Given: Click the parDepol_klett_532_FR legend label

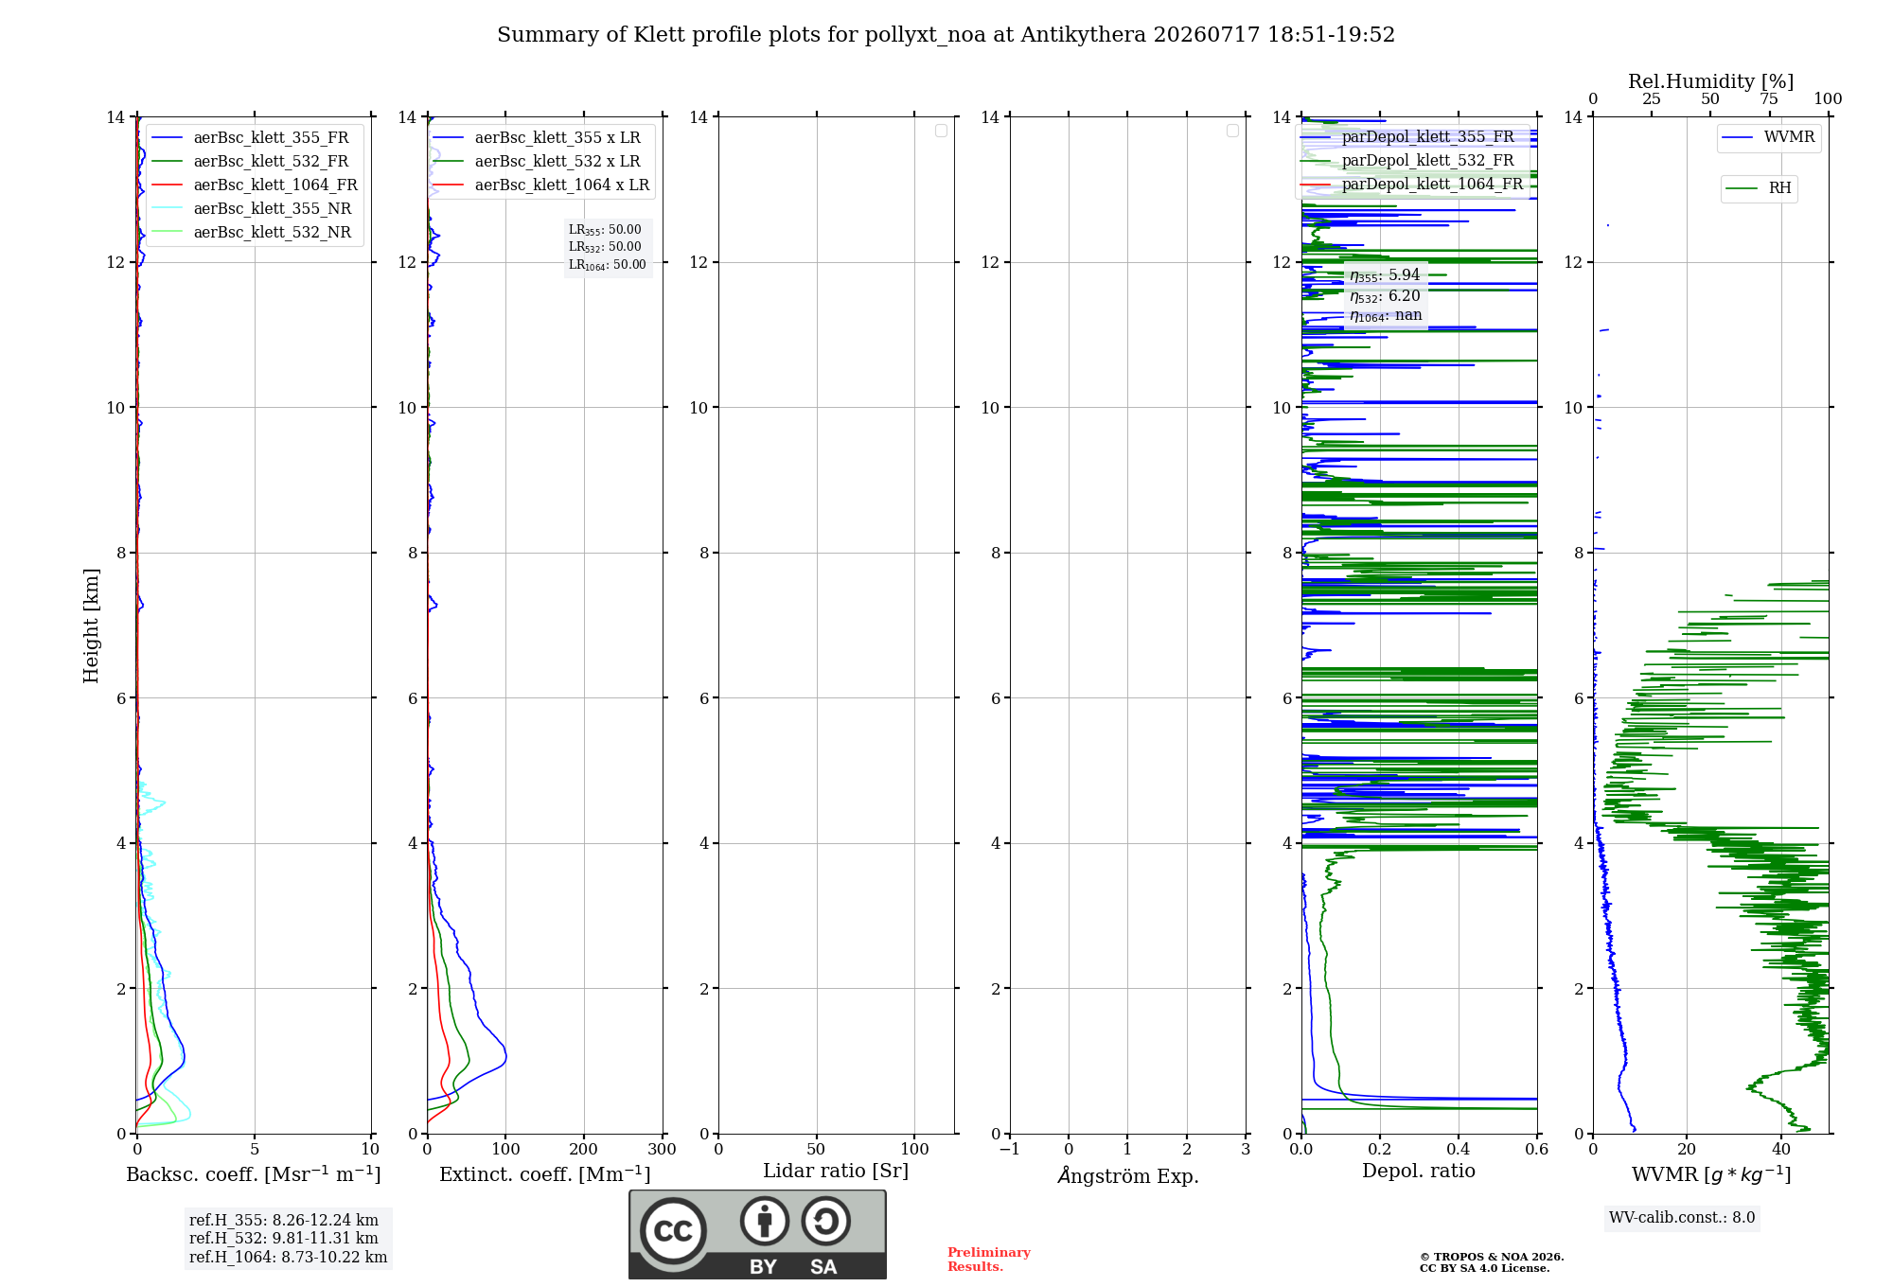Looking at the screenshot, I should [1427, 161].
